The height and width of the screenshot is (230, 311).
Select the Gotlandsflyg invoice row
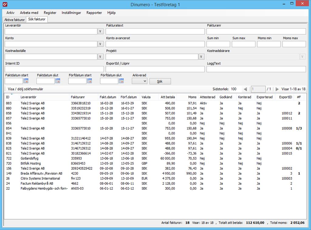(155, 158)
